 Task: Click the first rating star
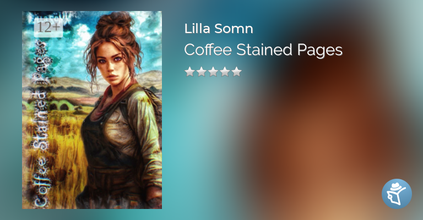point(189,72)
